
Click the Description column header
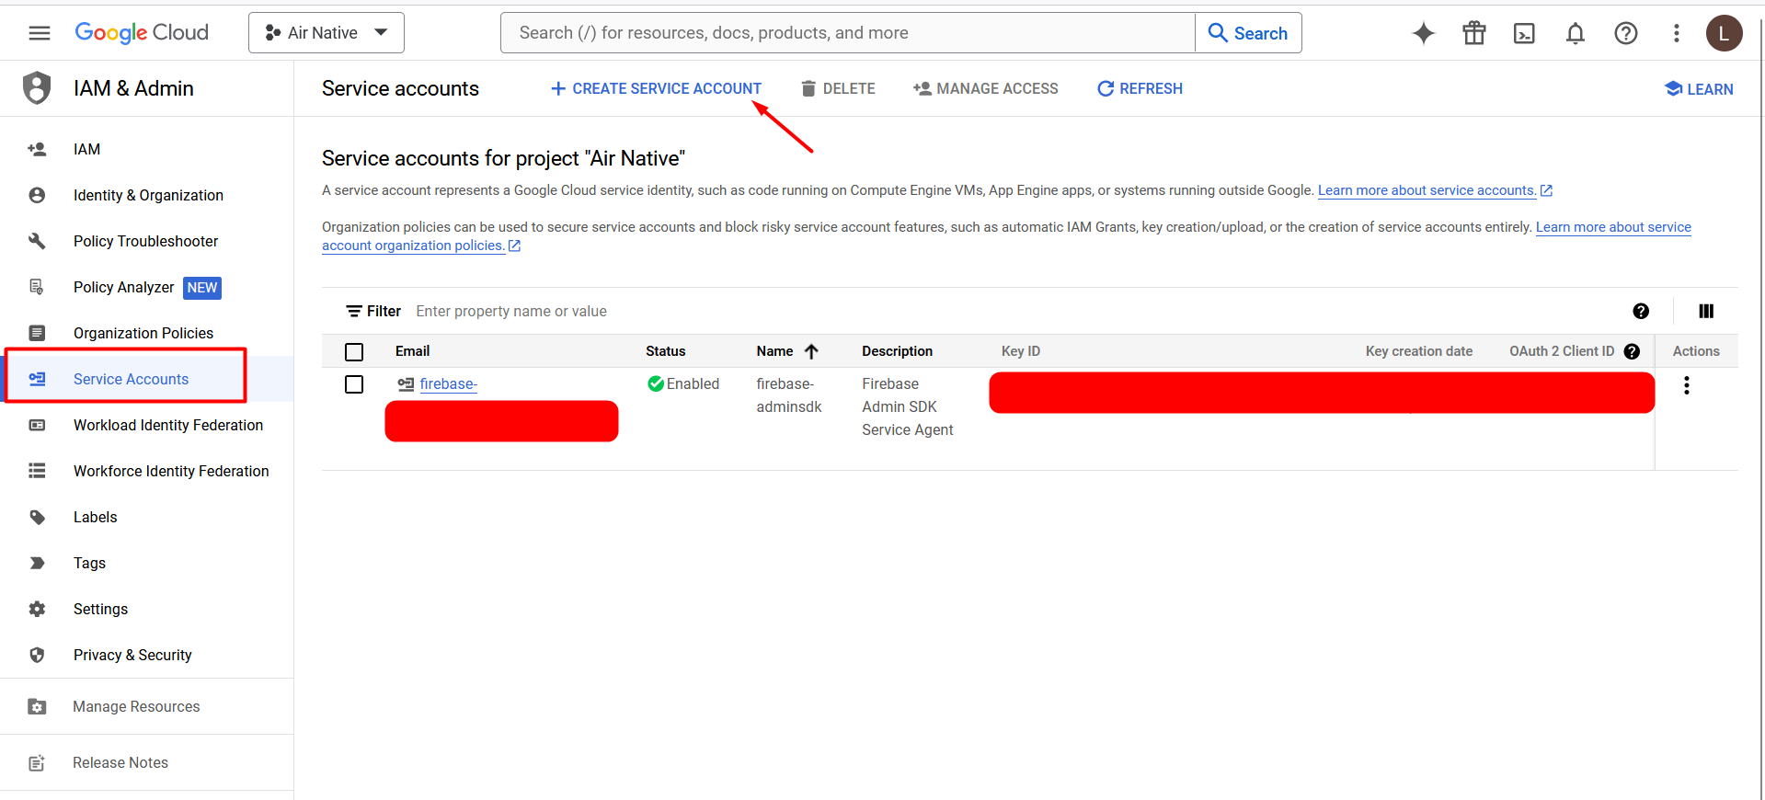(897, 351)
